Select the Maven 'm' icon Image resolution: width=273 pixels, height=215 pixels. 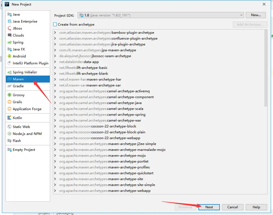click(9, 79)
